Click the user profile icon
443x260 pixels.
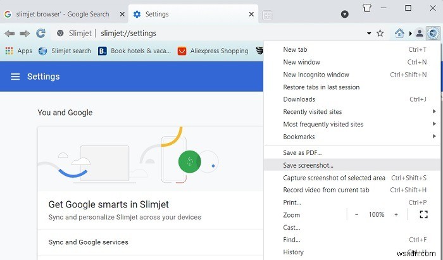click(x=419, y=33)
